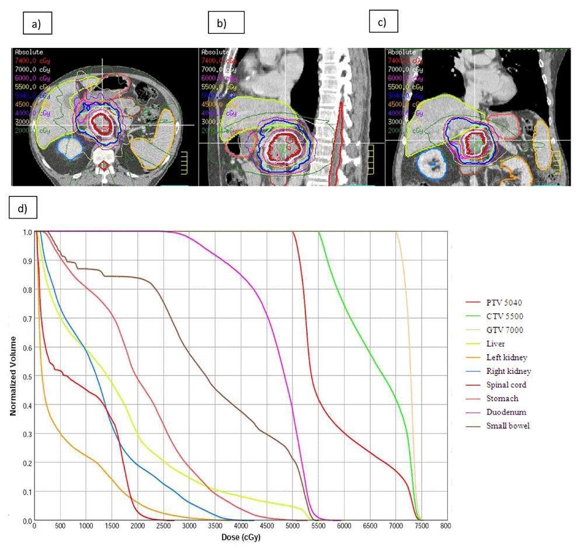The height and width of the screenshot is (550, 584).
Task: Click the yellow scale ruler in panel c
Action: (557, 163)
